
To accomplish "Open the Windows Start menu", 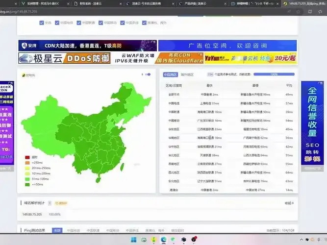I will tap(133, 240).
